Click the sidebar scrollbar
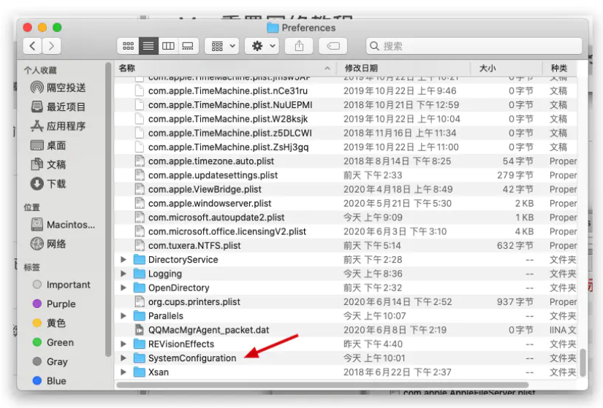The height and width of the screenshot is (408, 603). pyautogui.click(x=107, y=209)
